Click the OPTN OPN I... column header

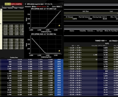pos(103,46)
